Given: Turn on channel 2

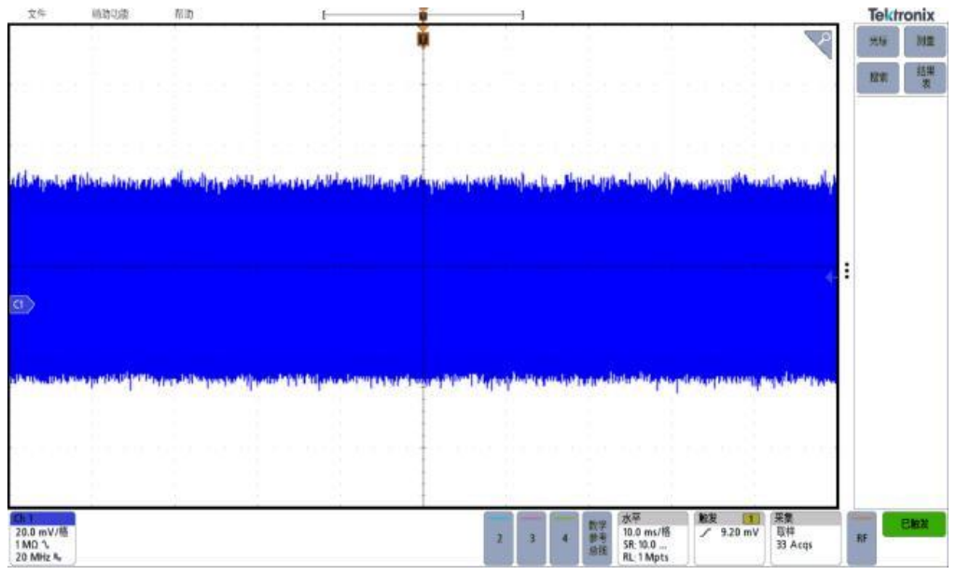Looking at the screenshot, I should tap(499, 539).
